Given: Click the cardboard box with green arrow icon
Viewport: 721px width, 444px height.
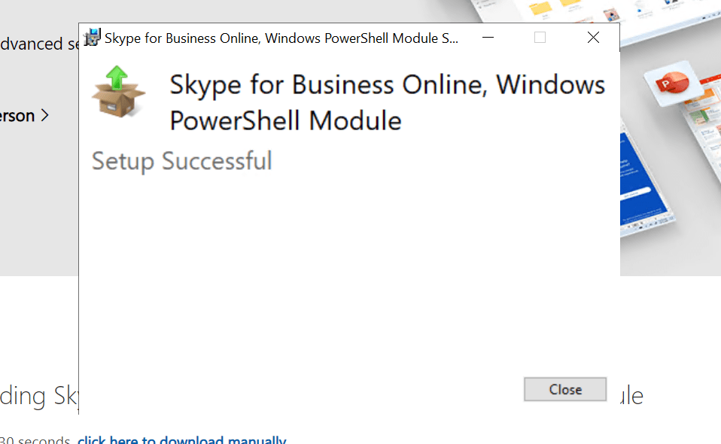Looking at the screenshot, I should click(117, 92).
